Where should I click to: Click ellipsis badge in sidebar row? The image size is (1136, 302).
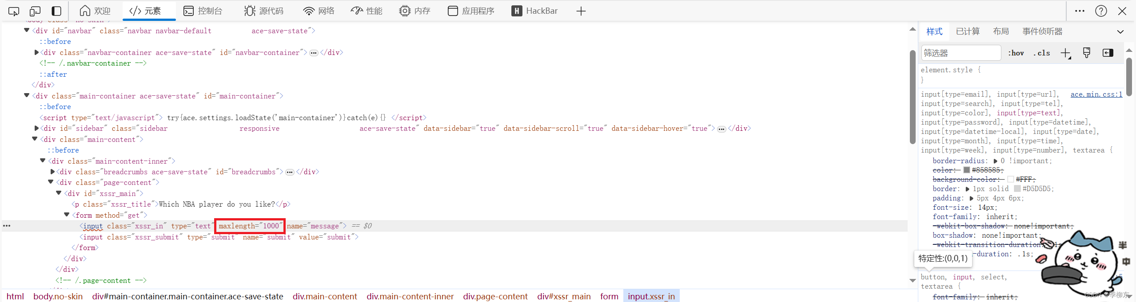721,129
